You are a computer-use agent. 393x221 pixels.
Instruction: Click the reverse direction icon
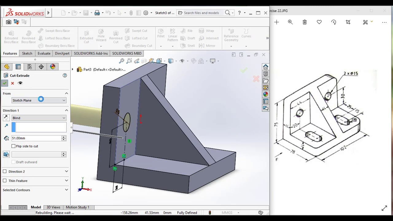click(6, 118)
